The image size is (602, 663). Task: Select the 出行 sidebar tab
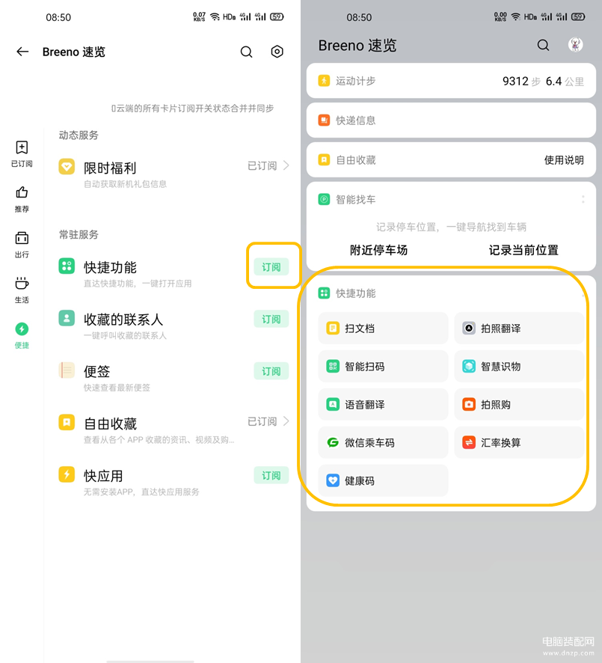[22, 245]
